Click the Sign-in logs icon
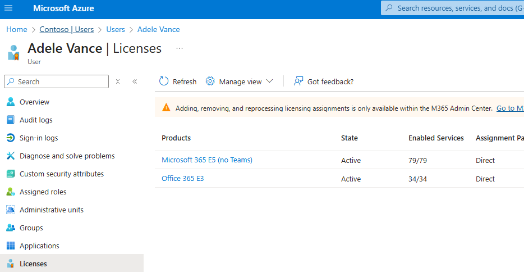Screen dimensions: 524x277 pos(11,138)
